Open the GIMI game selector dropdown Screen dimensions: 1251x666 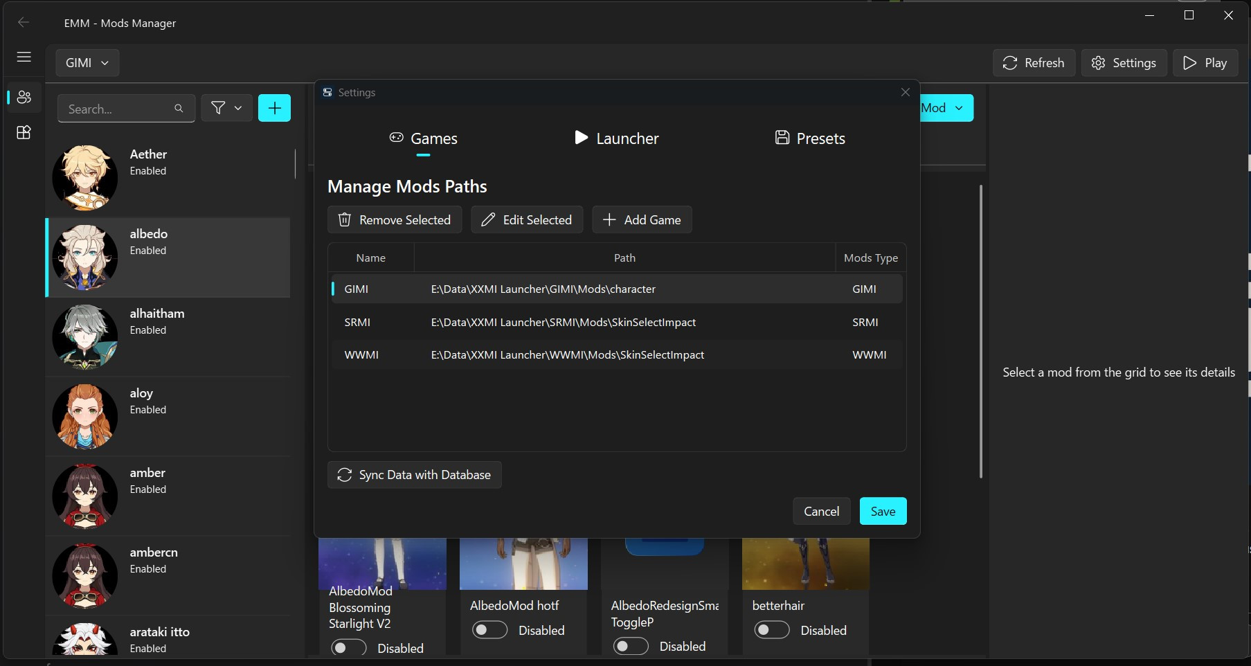pyautogui.click(x=87, y=62)
